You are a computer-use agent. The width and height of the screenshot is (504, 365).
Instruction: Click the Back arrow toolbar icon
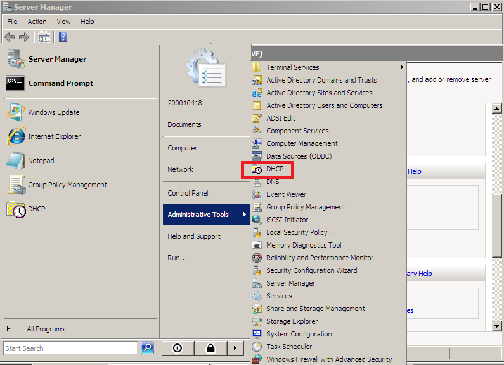coord(10,37)
